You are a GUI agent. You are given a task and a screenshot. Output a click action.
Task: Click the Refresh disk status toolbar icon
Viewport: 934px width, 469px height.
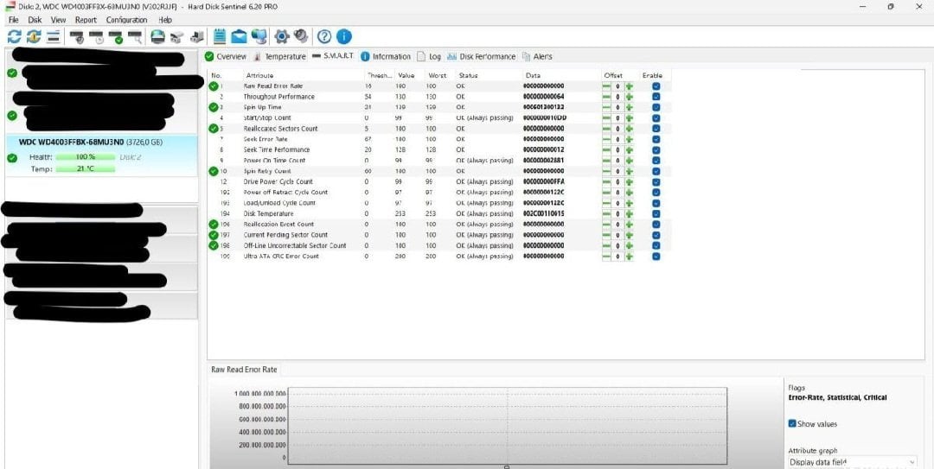click(15, 37)
